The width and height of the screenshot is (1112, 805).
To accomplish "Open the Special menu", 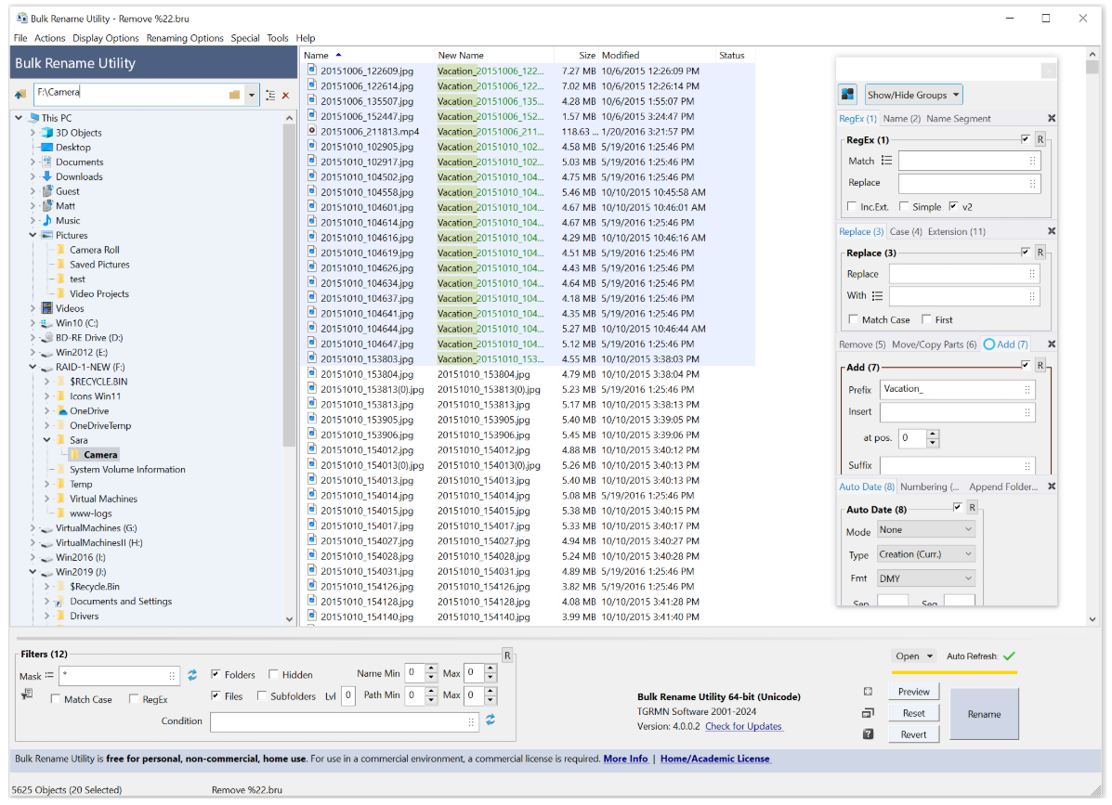I will (x=244, y=38).
